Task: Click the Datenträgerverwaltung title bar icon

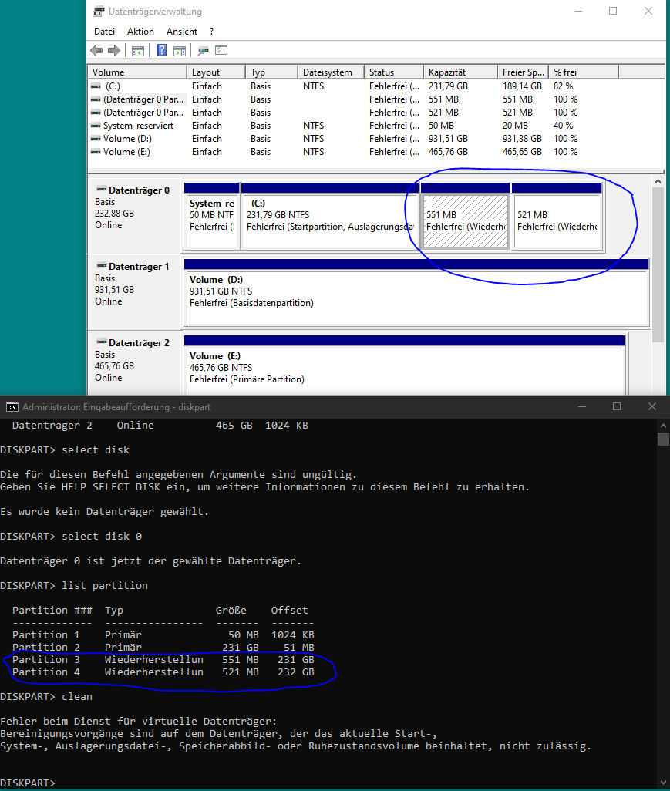Action: 99,11
